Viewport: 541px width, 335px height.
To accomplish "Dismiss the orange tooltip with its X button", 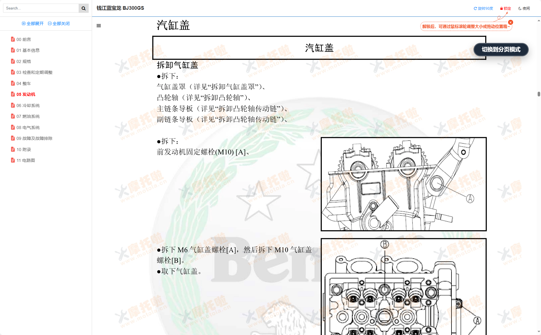I will tap(510, 22).
